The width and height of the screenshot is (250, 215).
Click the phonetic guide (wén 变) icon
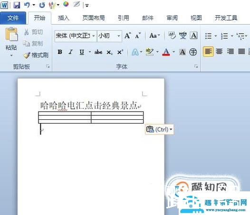pyautogui.click(x=183, y=36)
